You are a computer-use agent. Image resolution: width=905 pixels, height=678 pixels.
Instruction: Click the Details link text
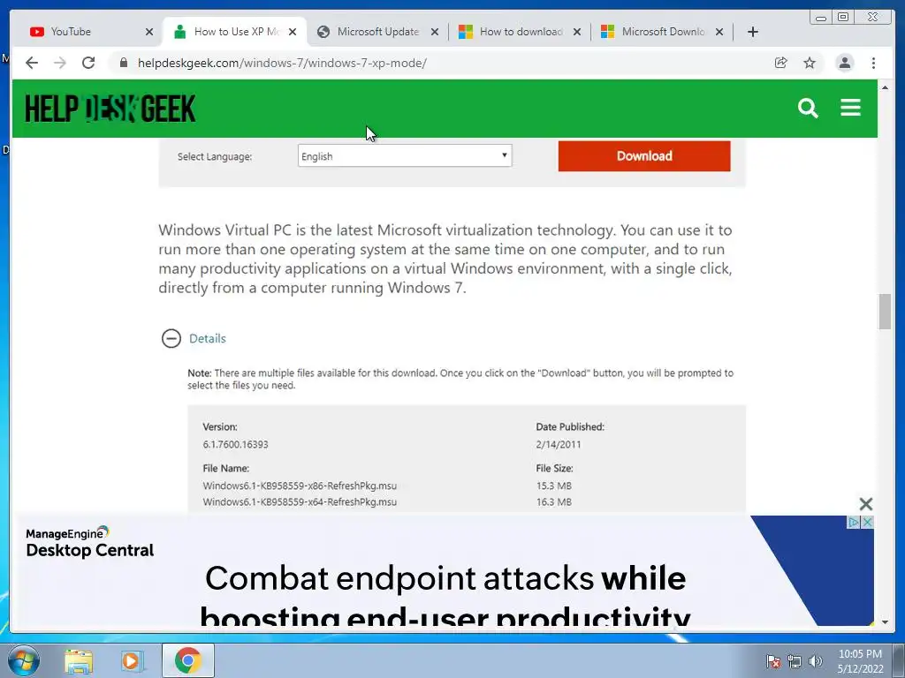(x=207, y=338)
